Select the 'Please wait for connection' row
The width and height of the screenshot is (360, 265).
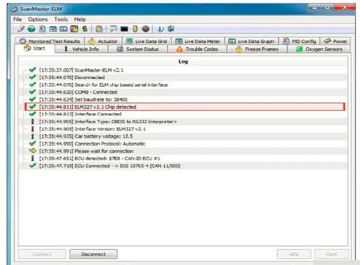pyautogui.click(x=183, y=151)
